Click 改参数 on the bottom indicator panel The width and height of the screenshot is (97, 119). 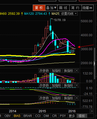click(x=44, y=98)
